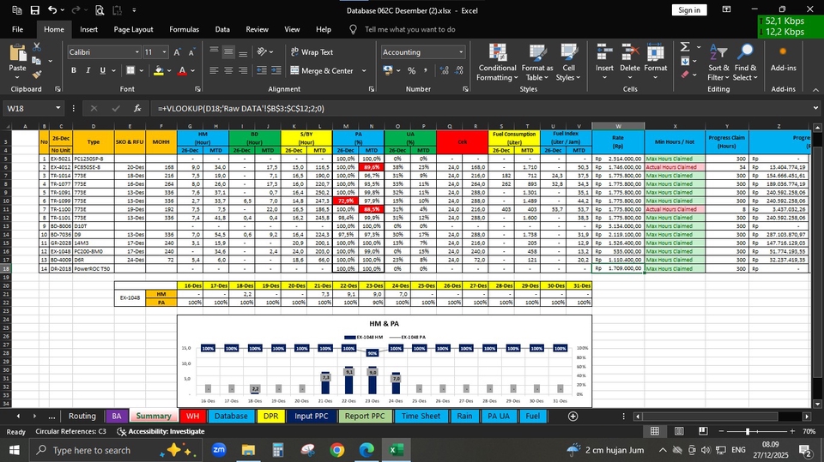Switch to Page Layout view in status bar
The image size is (824, 462).
coord(679,431)
